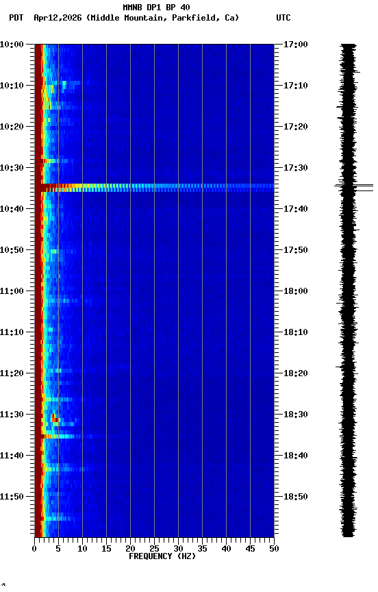Viewport: 378px width, 592px height.
Task: Click the '15' frequency axis label
Action: point(106,549)
